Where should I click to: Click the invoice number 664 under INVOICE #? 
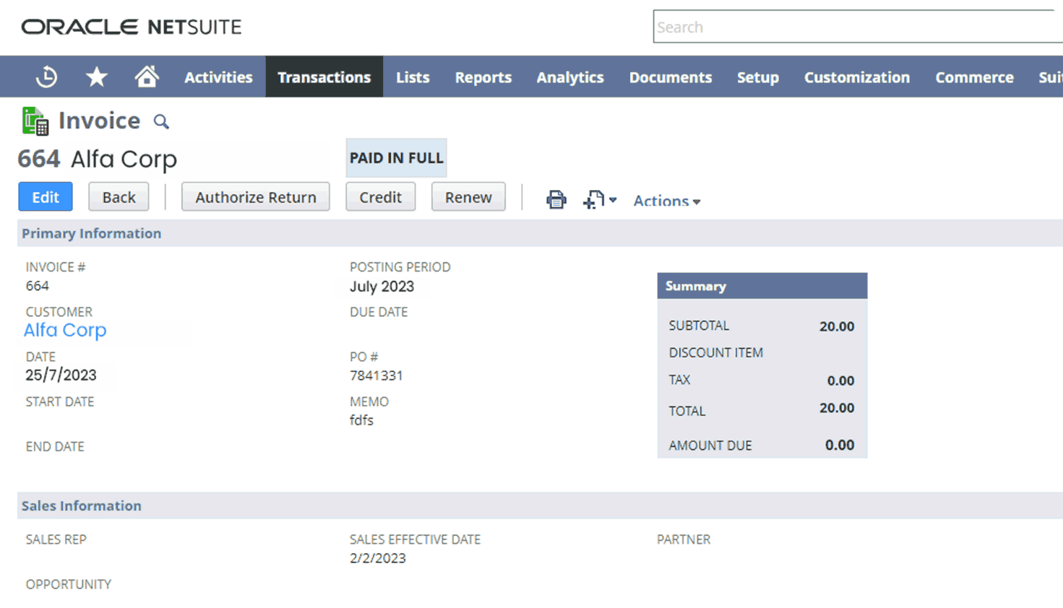tap(37, 286)
